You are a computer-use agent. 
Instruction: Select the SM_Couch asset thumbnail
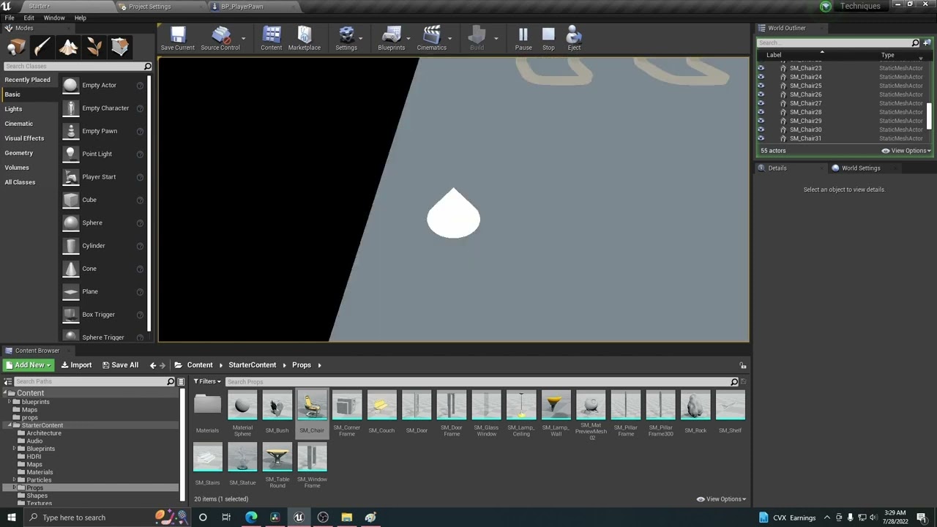[x=381, y=406]
